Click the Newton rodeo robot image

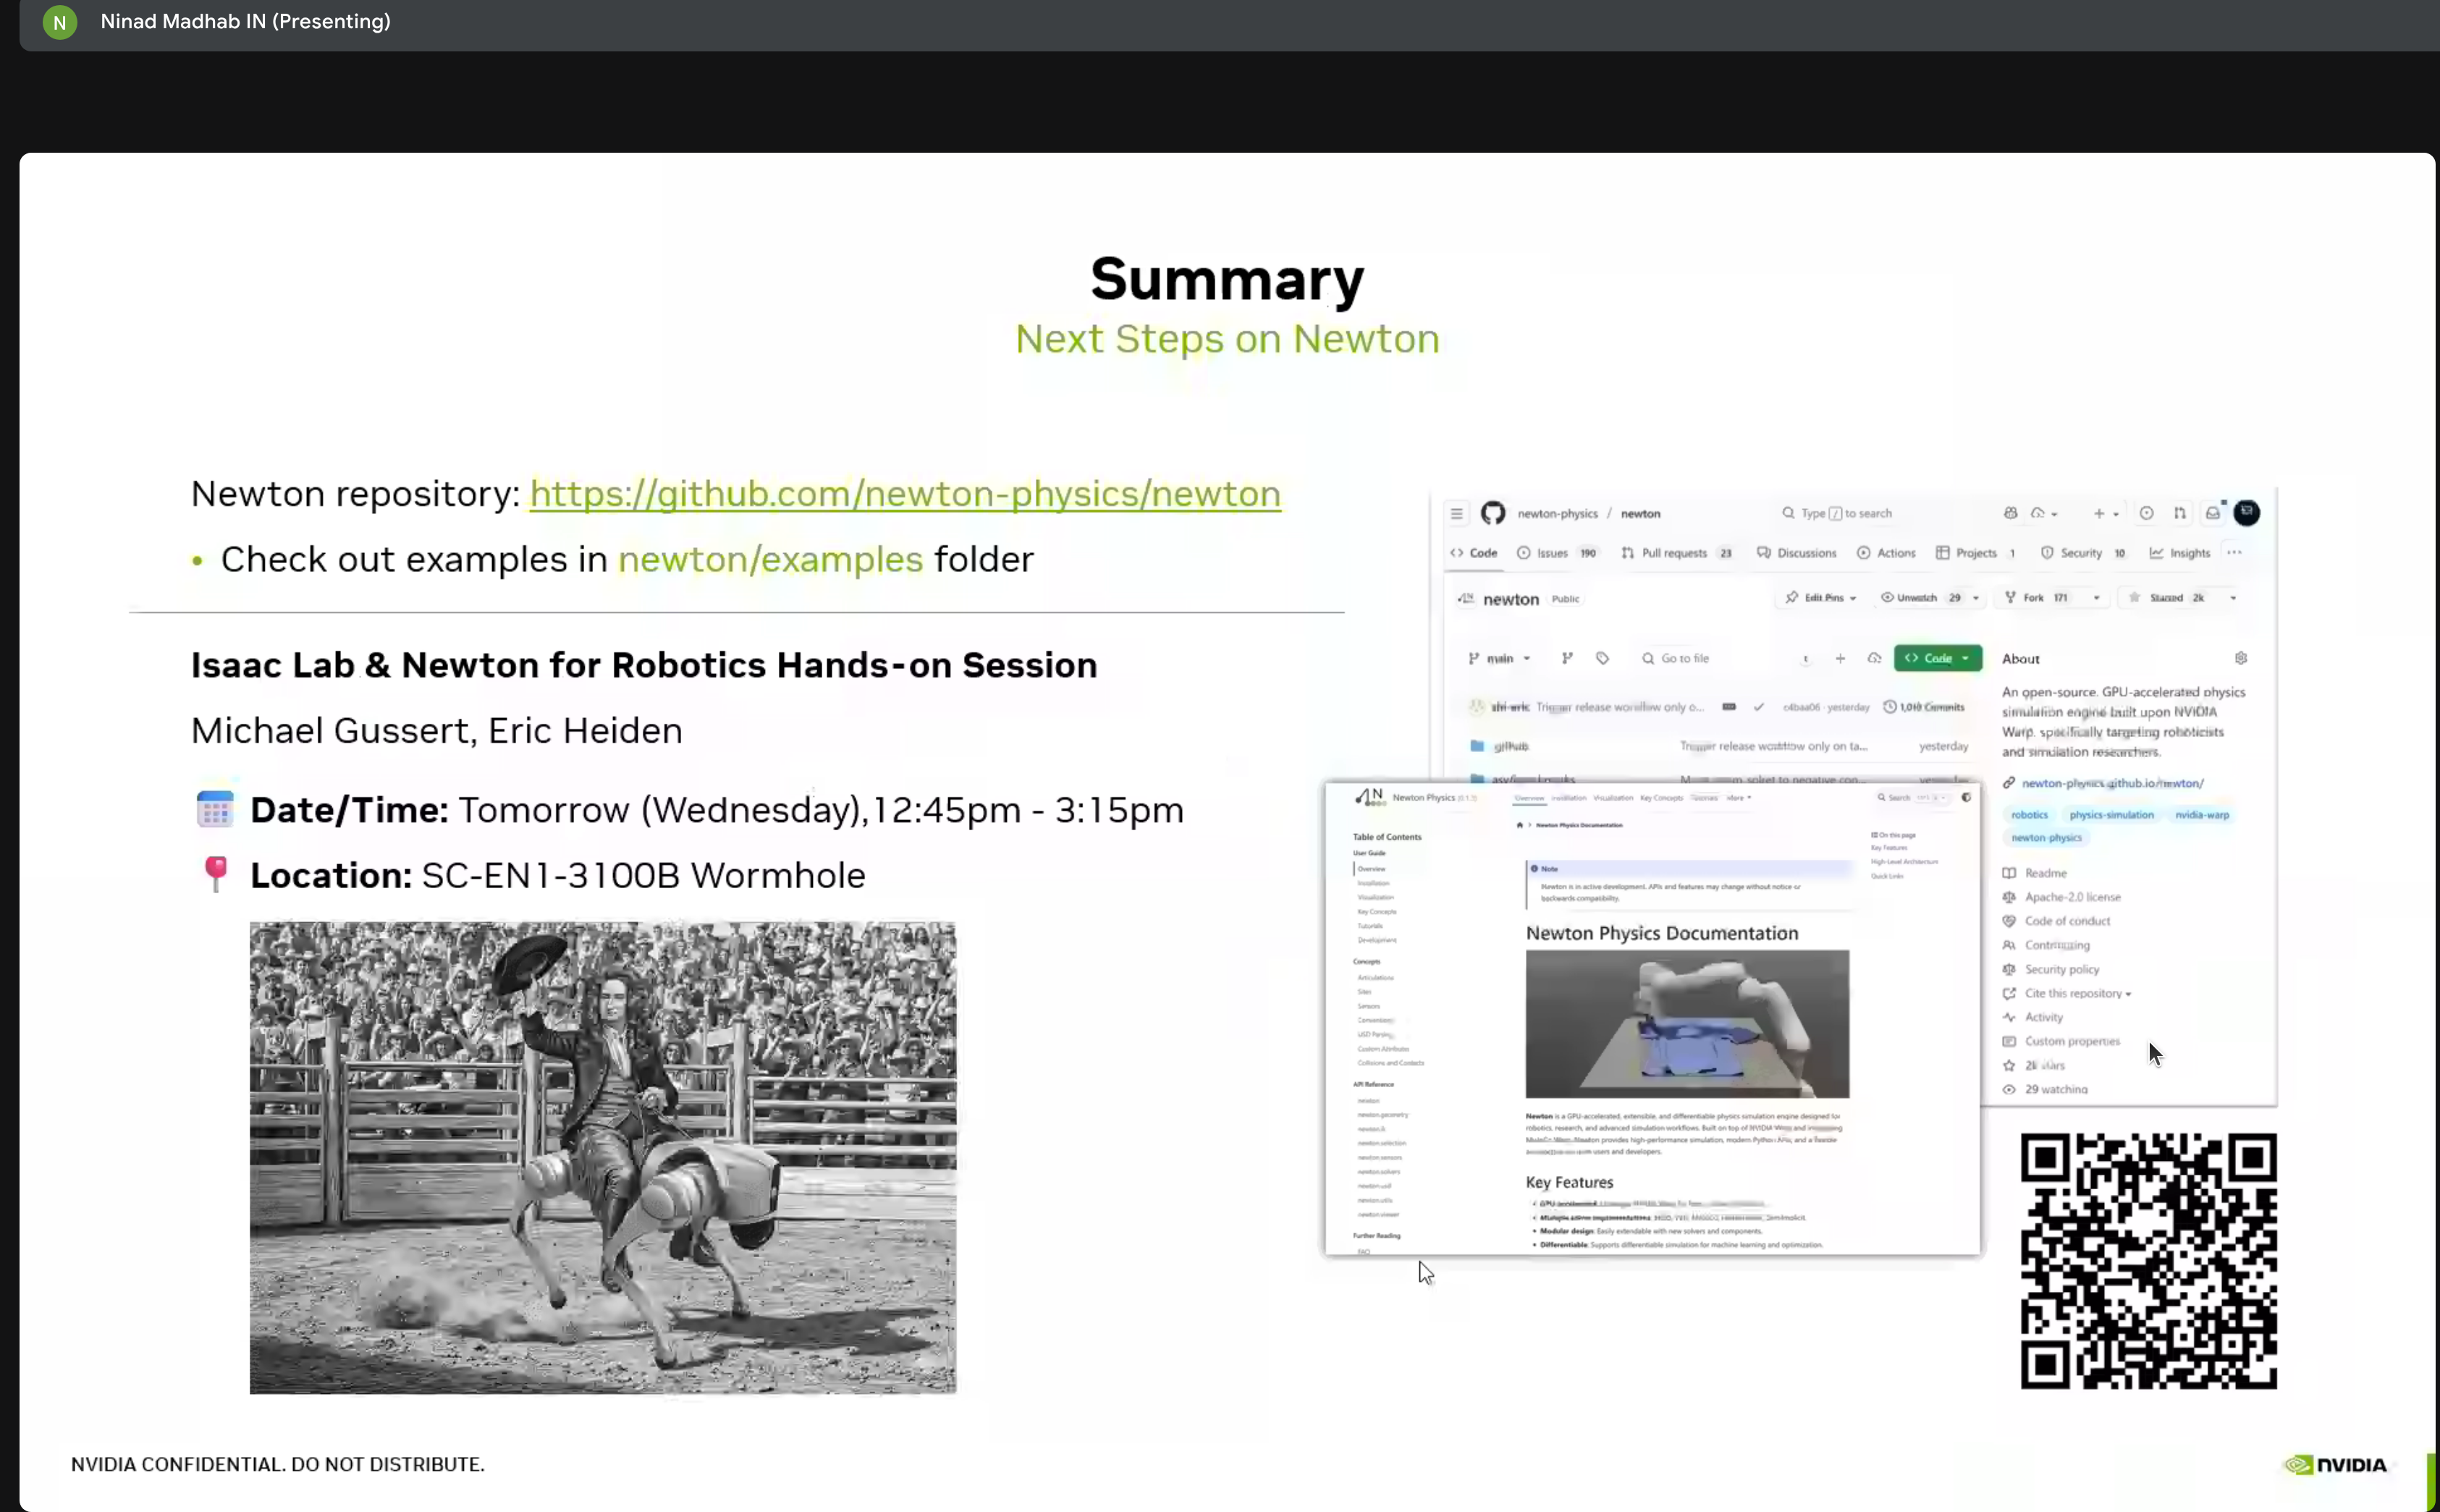click(x=602, y=1157)
